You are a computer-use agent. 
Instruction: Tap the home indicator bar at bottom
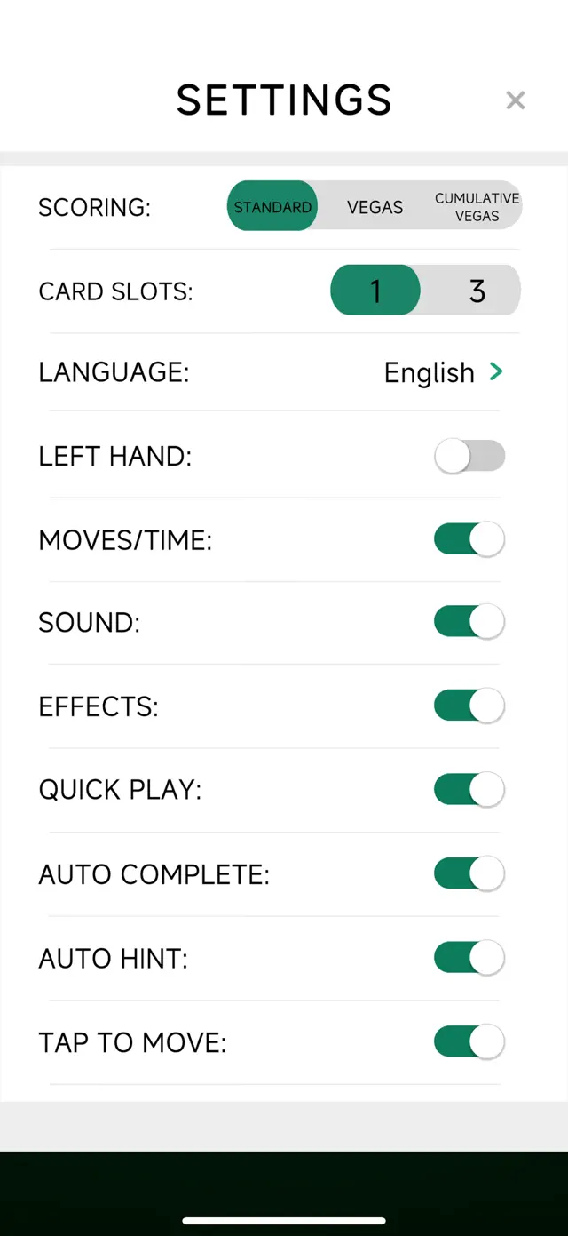click(x=284, y=1221)
